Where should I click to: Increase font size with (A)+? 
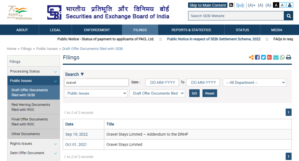tap(251, 5)
